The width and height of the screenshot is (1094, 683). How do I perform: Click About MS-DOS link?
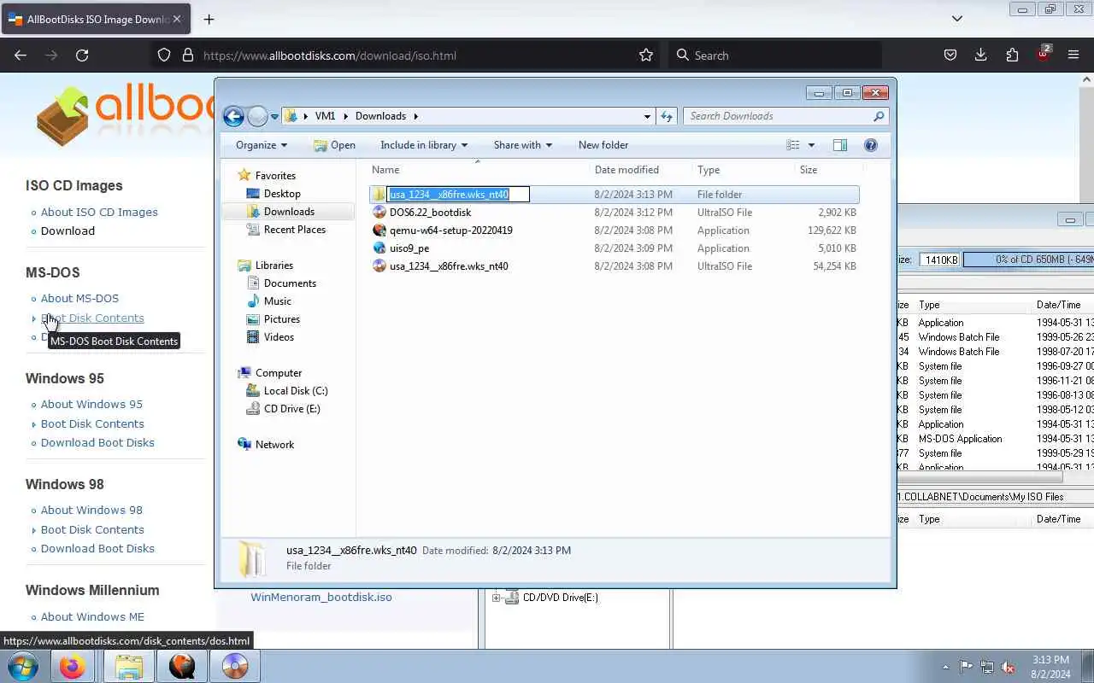tap(79, 298)
